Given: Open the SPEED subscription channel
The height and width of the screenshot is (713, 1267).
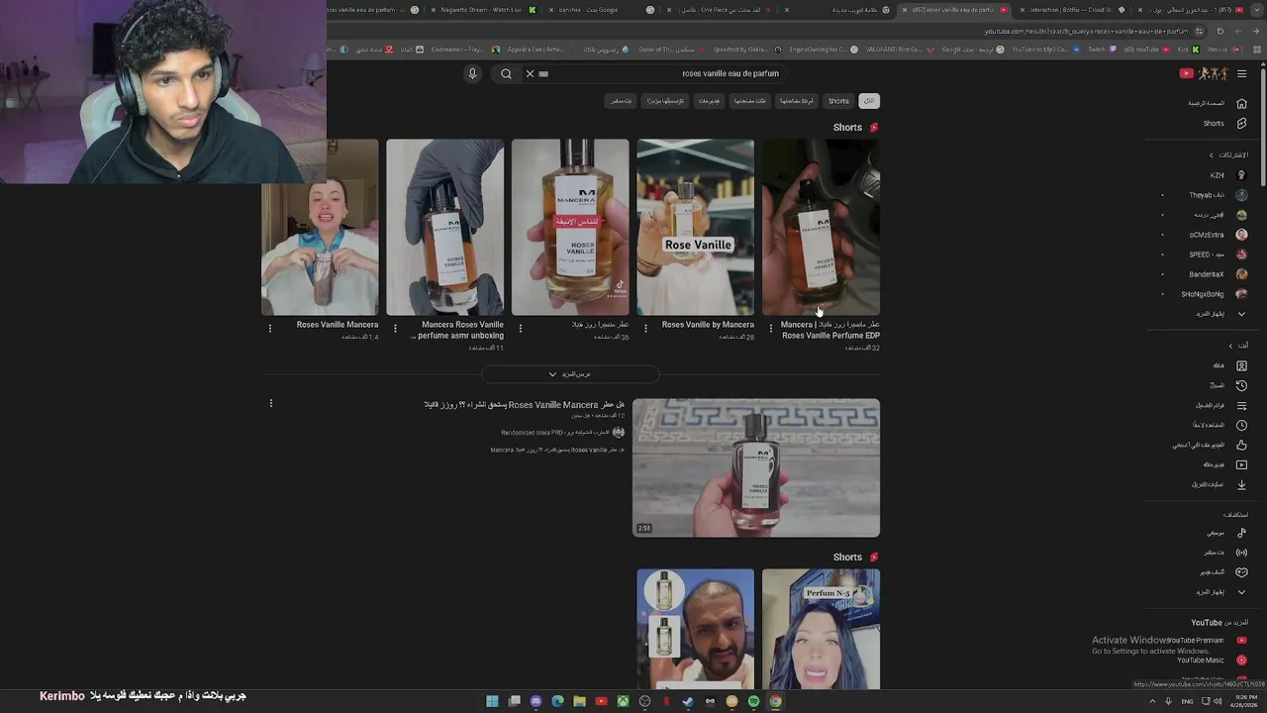Looking at the screenshot, I should 1218,255.
